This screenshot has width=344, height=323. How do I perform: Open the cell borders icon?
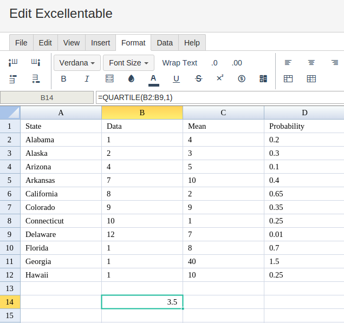109,78
